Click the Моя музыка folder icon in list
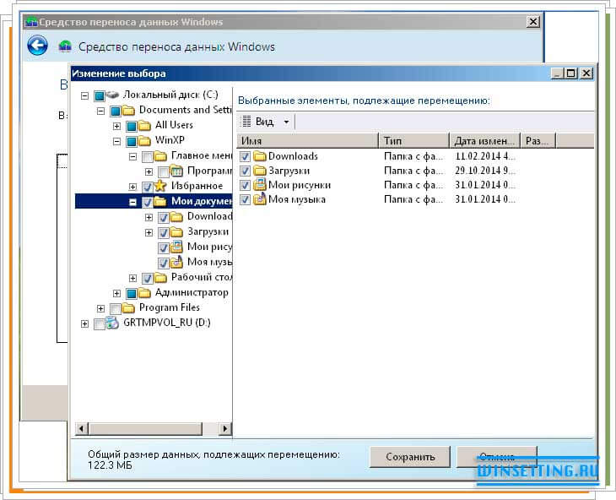Screen dimensions: 616x500 pyautogui.click(x=260, y=199)
